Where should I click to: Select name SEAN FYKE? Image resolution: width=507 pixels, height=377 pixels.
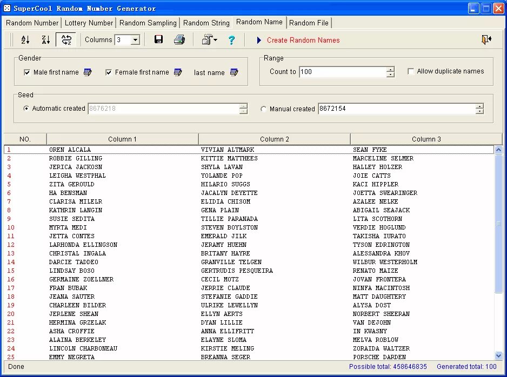[x=370, y=150]
